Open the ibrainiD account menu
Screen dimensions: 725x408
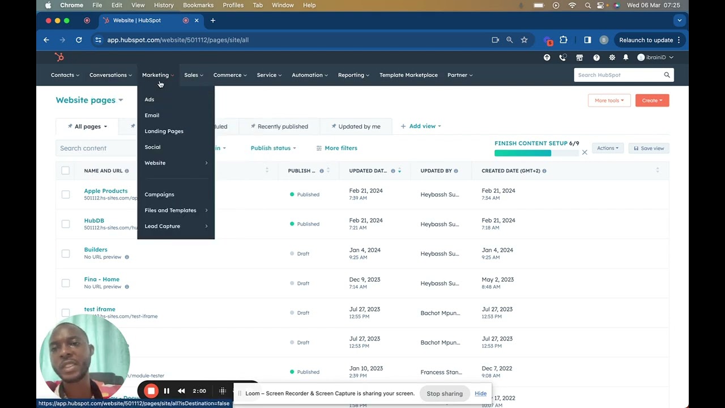click(x=655, y=57)
